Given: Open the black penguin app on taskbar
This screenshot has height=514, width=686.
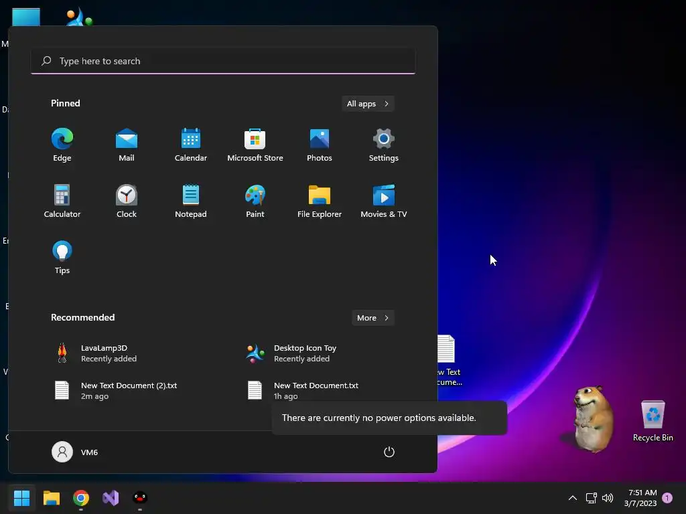Looking at the screenshot, I should pos(140,497).
